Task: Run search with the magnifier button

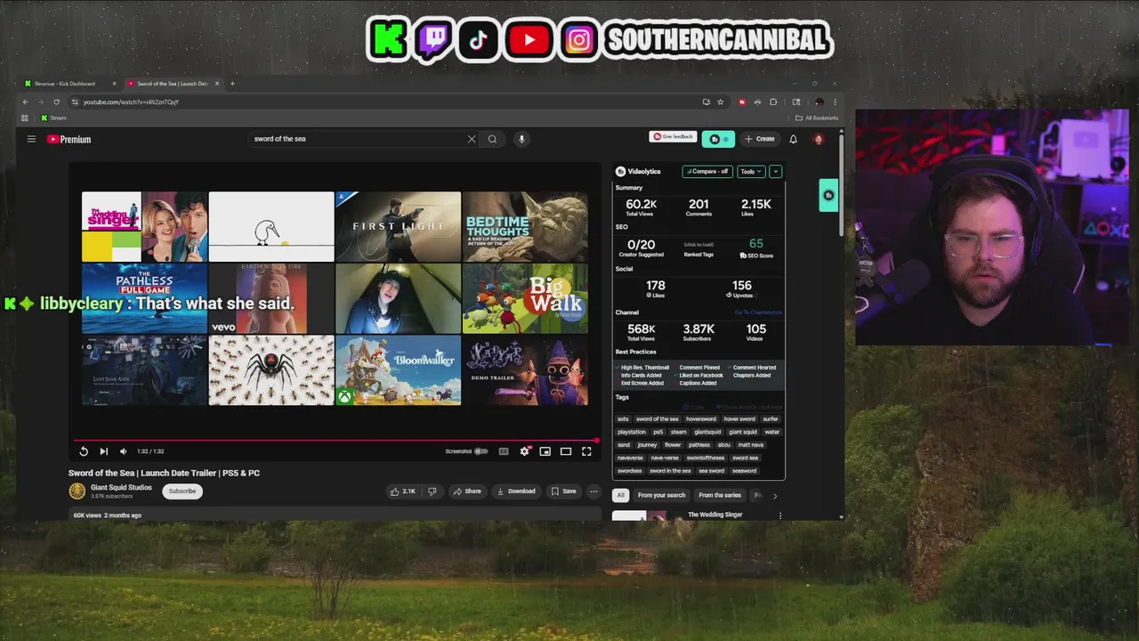Action: click(492, 139)
